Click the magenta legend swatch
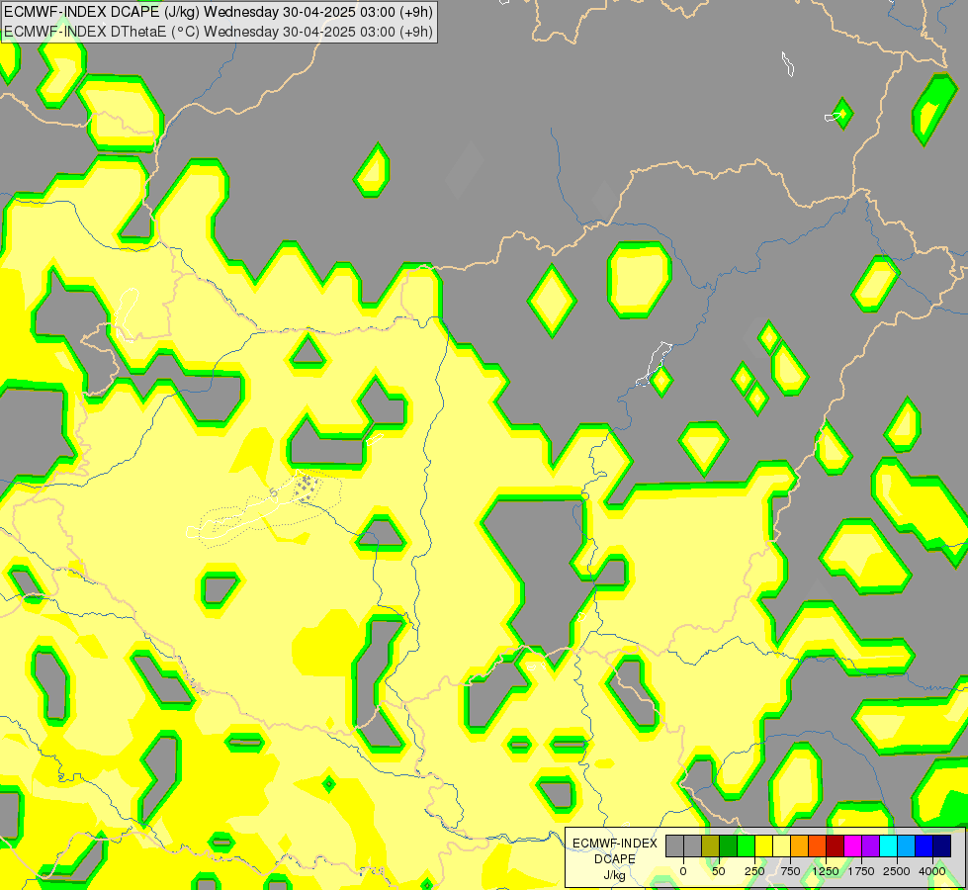 (853, 846)
